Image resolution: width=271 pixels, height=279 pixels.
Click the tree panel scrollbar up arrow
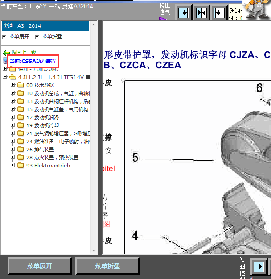pos(94,25)
